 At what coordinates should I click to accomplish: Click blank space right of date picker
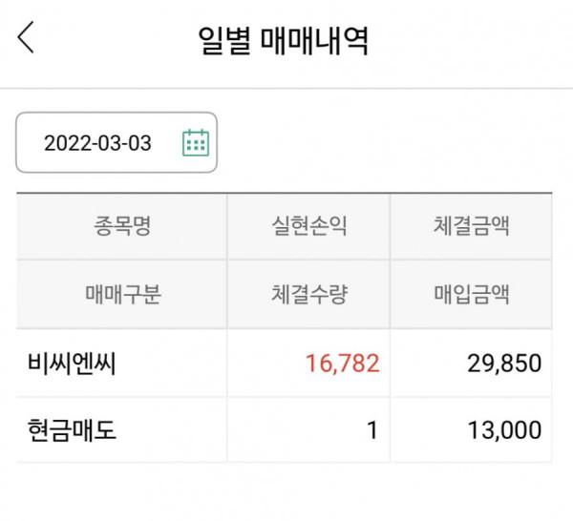pyautogui.click(x=394, y=142)
